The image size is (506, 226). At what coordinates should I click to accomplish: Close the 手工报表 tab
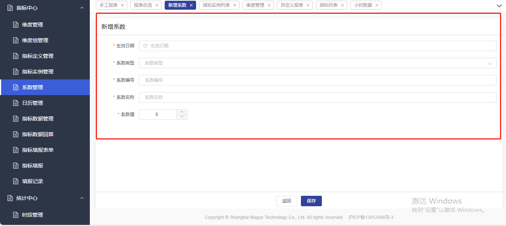122,6
